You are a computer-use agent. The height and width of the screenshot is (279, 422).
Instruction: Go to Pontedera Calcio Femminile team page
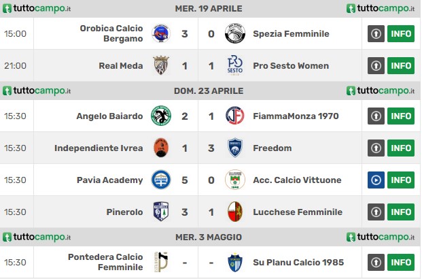(105, 262)
